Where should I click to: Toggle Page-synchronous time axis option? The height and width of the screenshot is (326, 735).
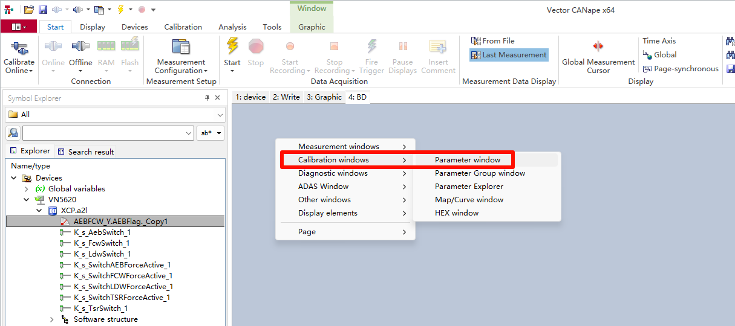[x=681, y=69]
